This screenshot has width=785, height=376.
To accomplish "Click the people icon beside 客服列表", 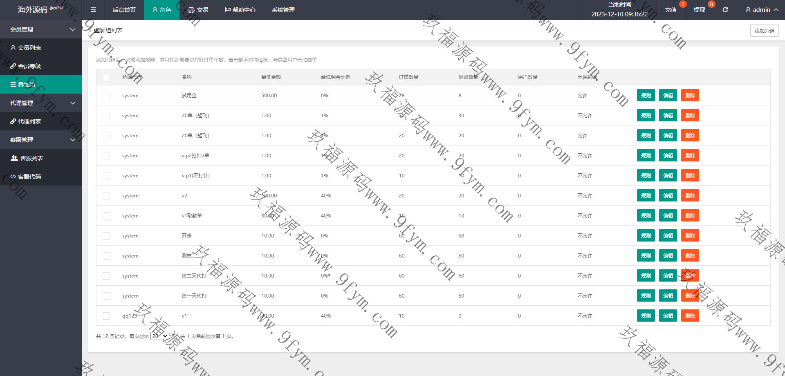I will coord(14,158).
